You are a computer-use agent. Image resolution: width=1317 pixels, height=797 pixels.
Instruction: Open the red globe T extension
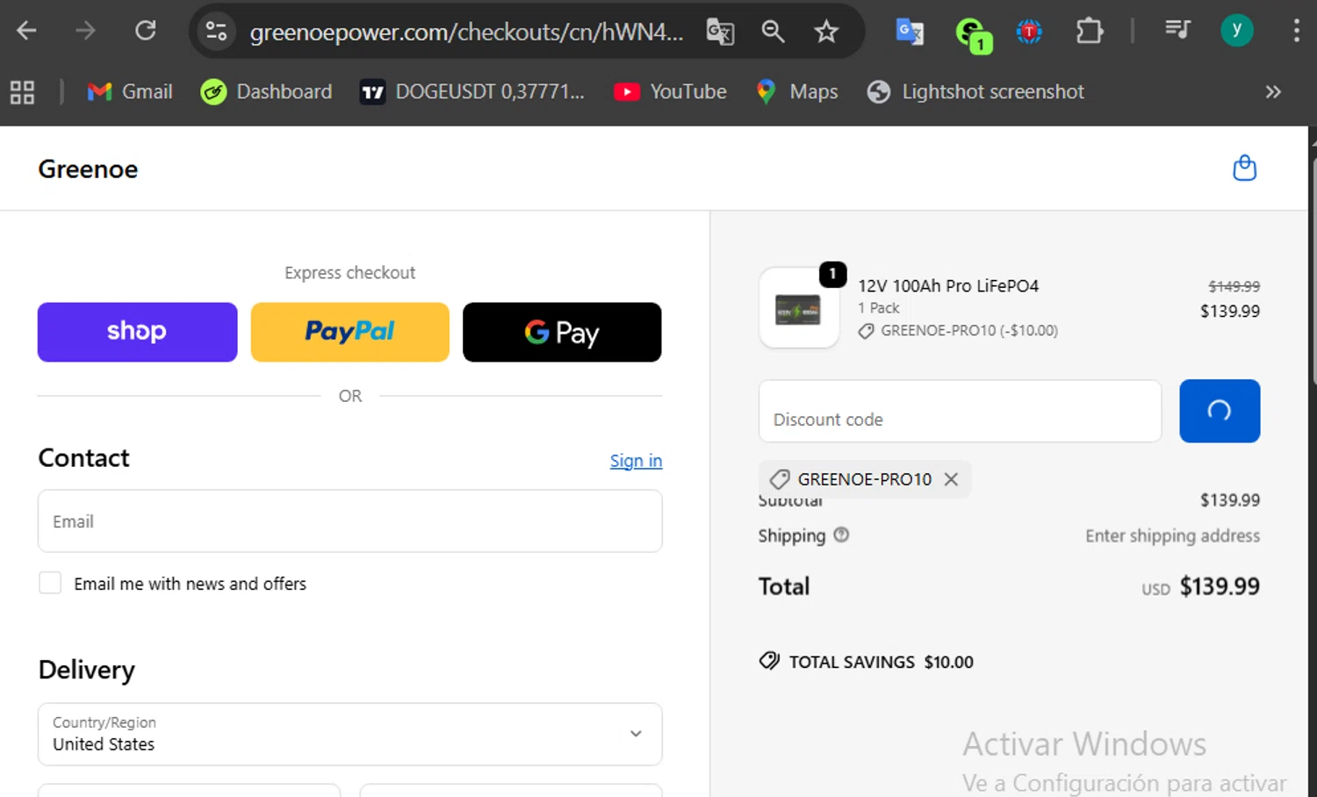point(1029,32)
